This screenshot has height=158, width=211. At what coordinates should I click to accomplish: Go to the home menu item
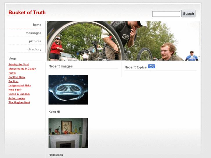(x=37, y=25)
